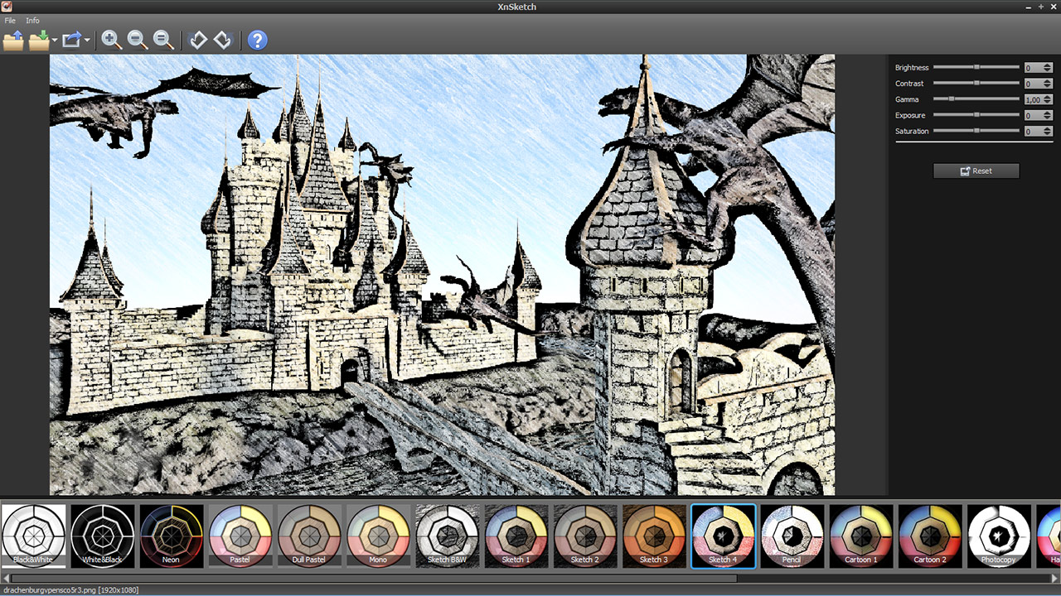Choose the Cartoon 1 effect preset

(x=861, y=536)
